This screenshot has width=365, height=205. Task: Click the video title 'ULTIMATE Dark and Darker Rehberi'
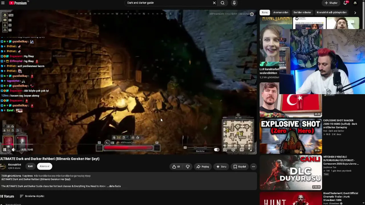coord(50,159)
